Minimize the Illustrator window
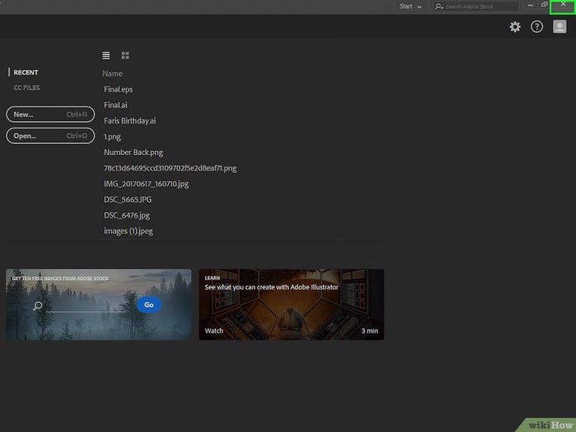Viewport: 576px width, 432px height. [x=530, y=5]
